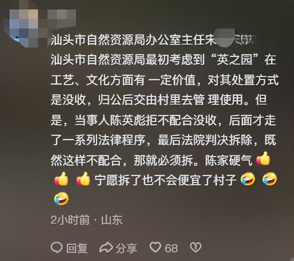
Task: Click thumbs-up emoji after 陈家硬气
Action: point(263,159)
